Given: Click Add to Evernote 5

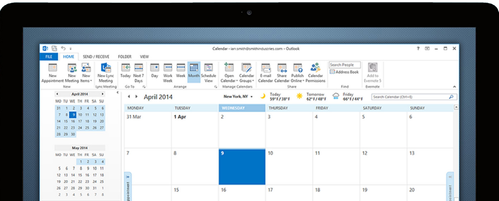Looking at the screenshot, I should point(373,73).
